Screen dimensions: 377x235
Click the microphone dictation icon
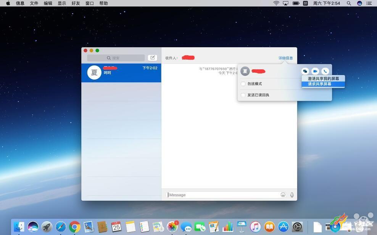click(292, 195)
